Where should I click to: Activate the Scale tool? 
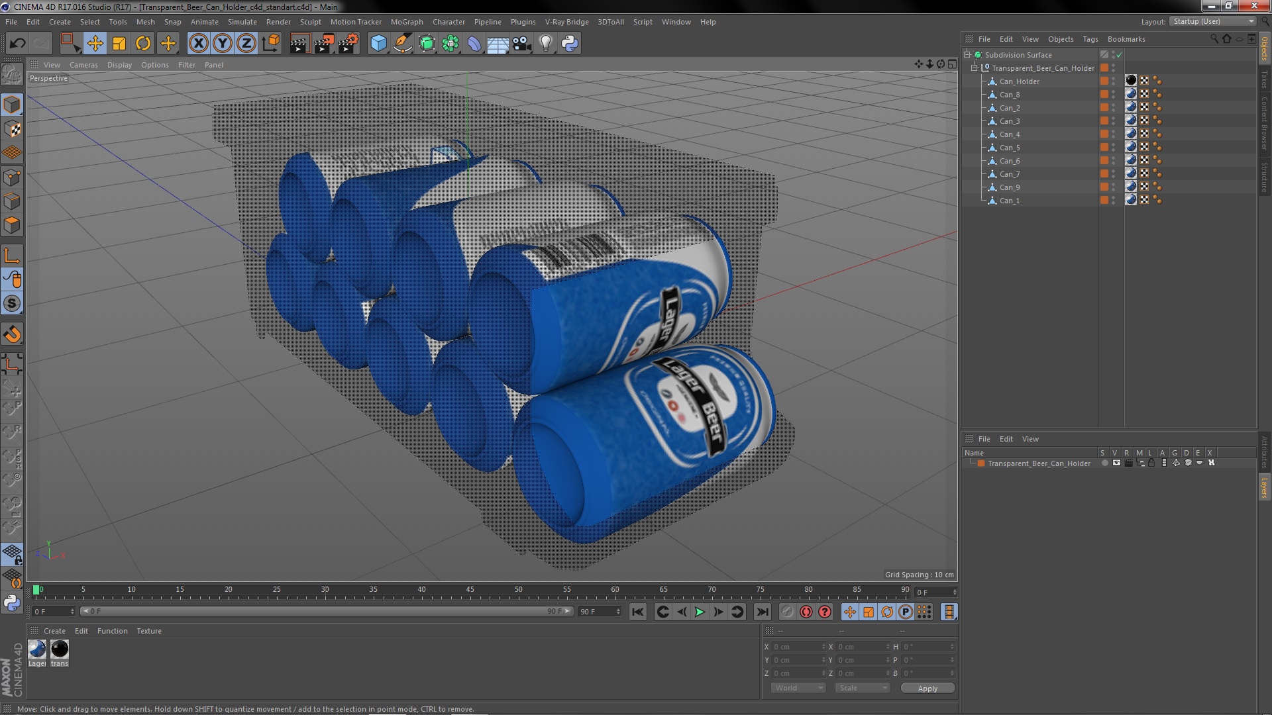point(119,44)
